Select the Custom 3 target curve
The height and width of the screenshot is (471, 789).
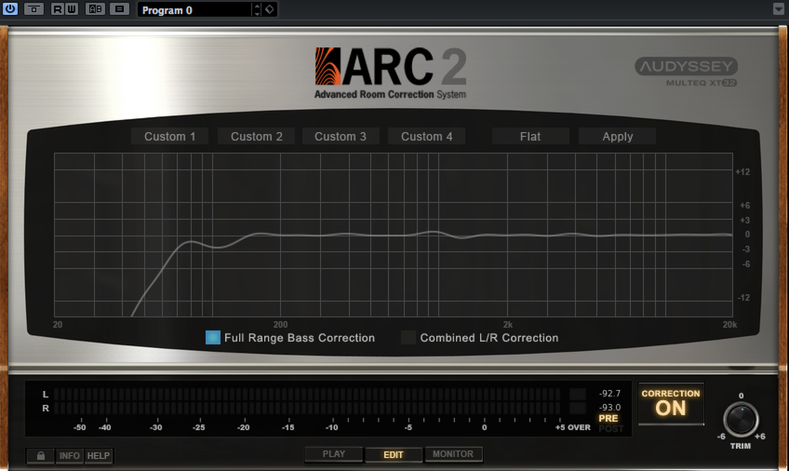pos(340,136)
